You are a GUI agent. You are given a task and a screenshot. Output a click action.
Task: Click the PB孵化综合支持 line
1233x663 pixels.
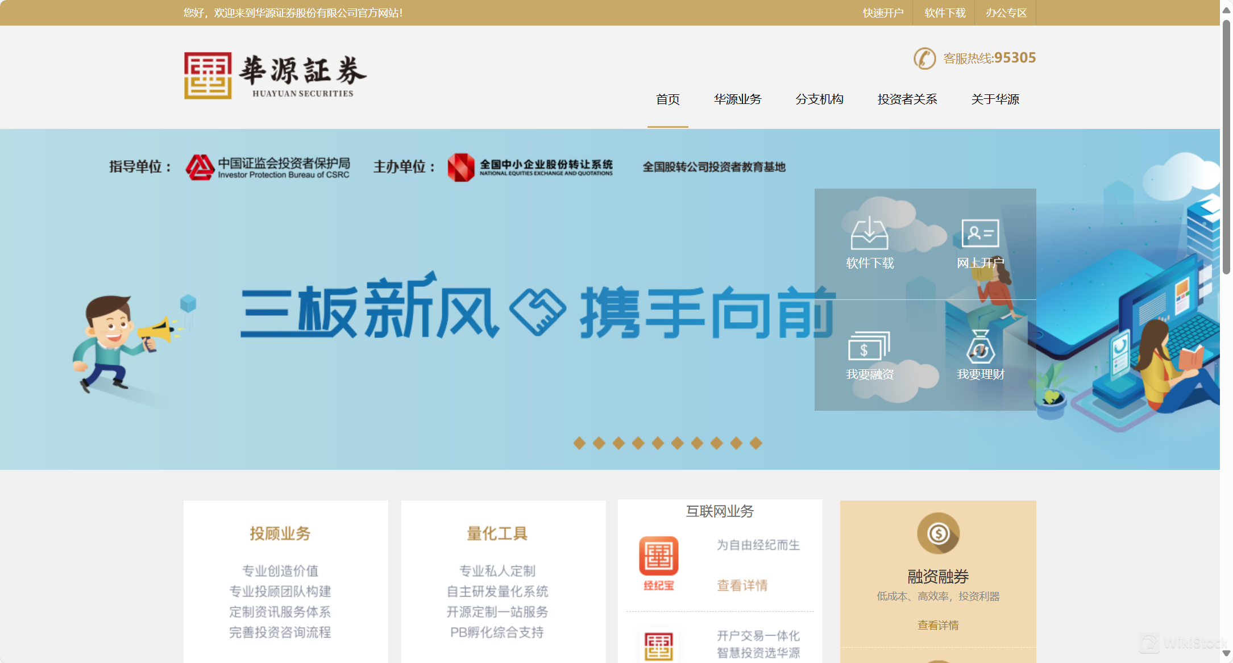pos(497,632)
